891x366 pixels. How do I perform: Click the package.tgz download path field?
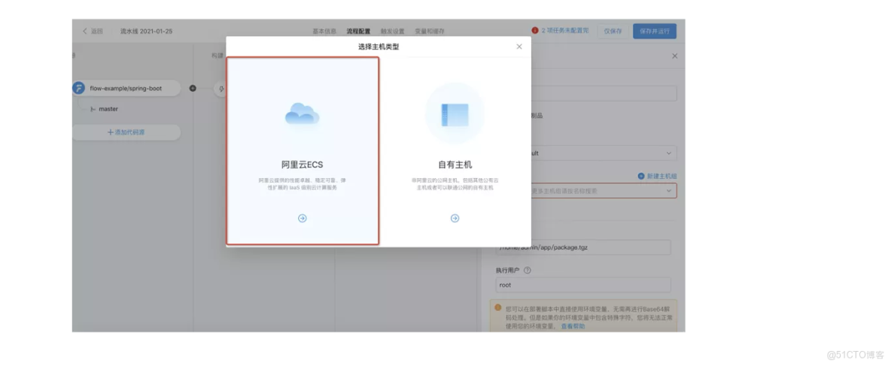583,247
